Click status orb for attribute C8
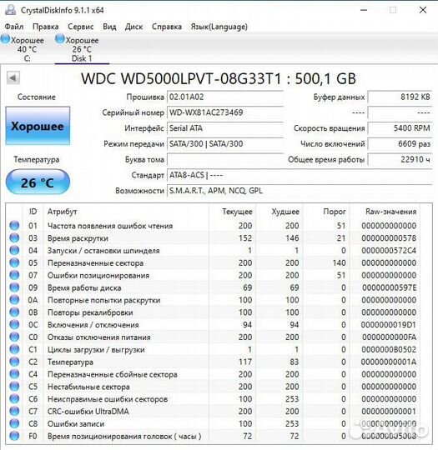This screenshot has height=450, width=438. (x=14, y=423)
